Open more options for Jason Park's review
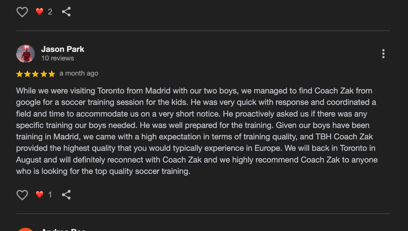Image resolution: width=408 pixels, height=231 pixels. [x=383, y=54]
